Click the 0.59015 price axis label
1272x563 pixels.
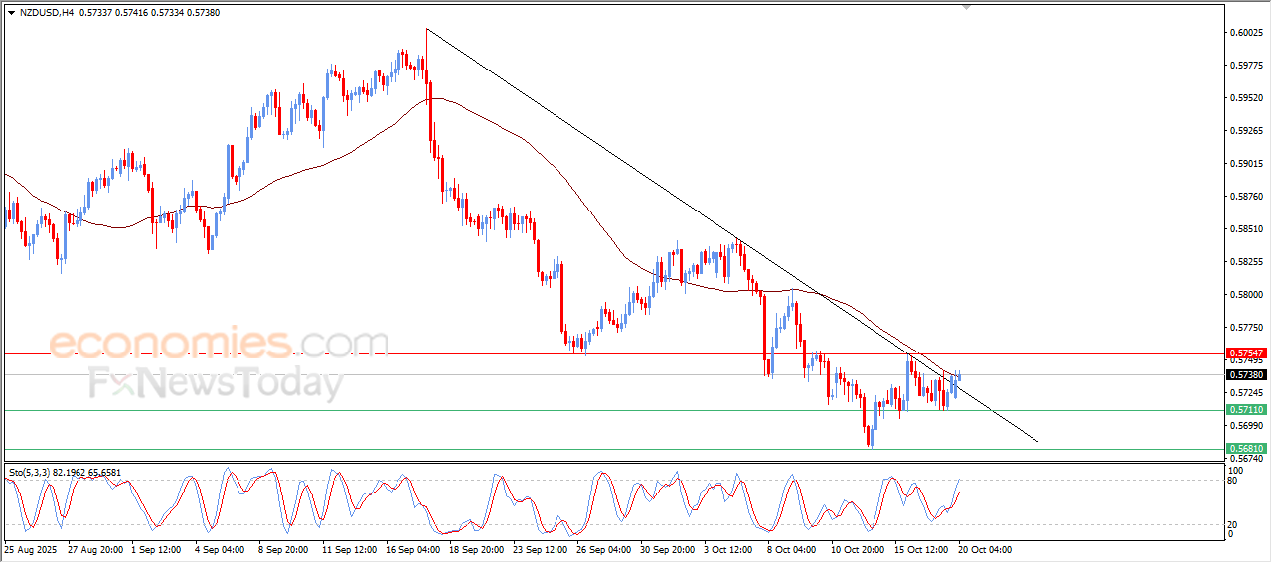(x=1246, y=164)
